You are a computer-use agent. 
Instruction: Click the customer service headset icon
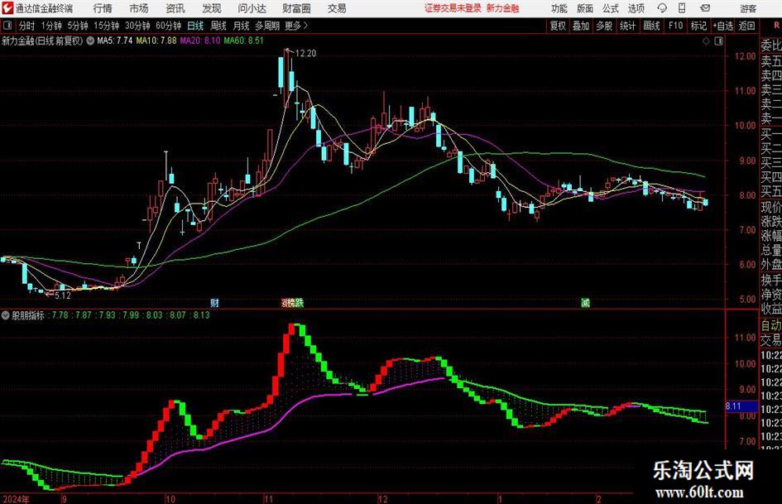click(662, 8)
